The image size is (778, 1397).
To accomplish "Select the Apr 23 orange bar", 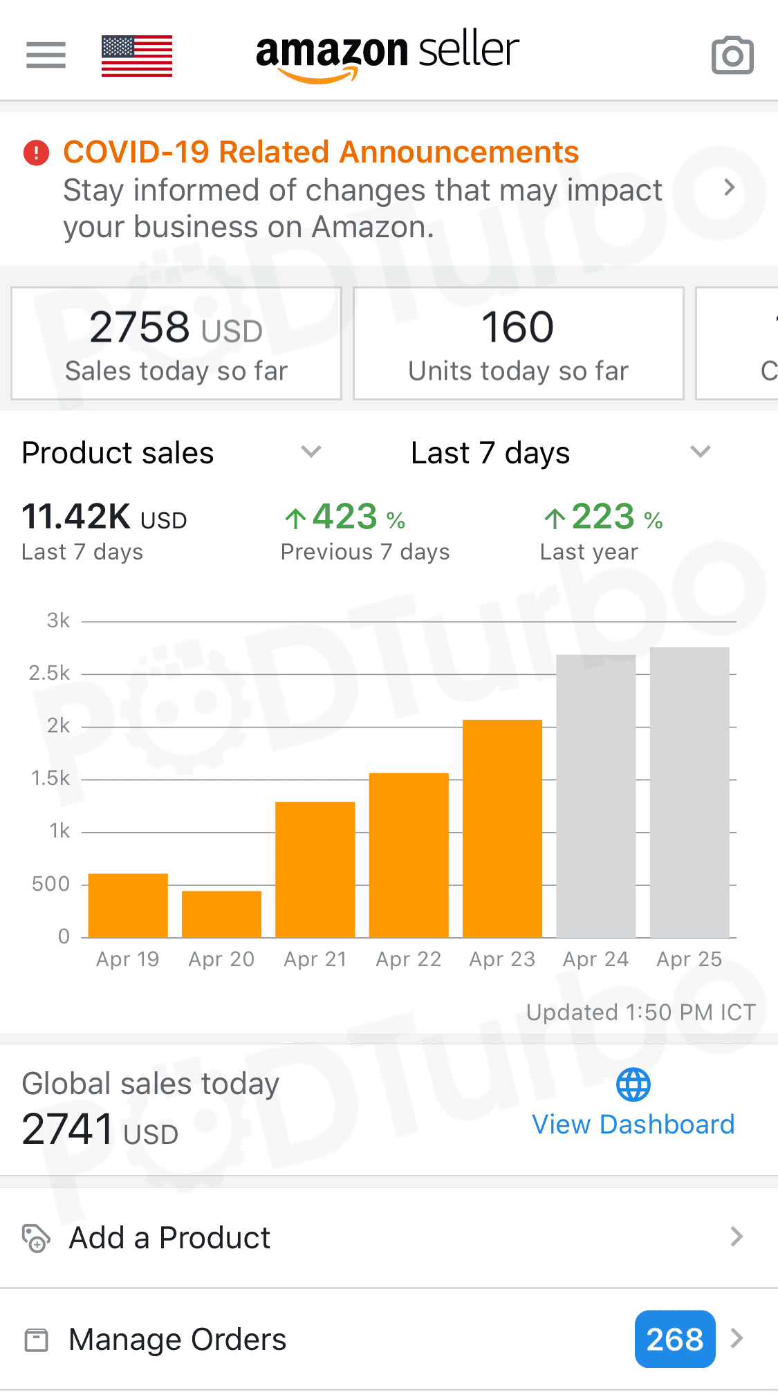I will coord(502,829).
